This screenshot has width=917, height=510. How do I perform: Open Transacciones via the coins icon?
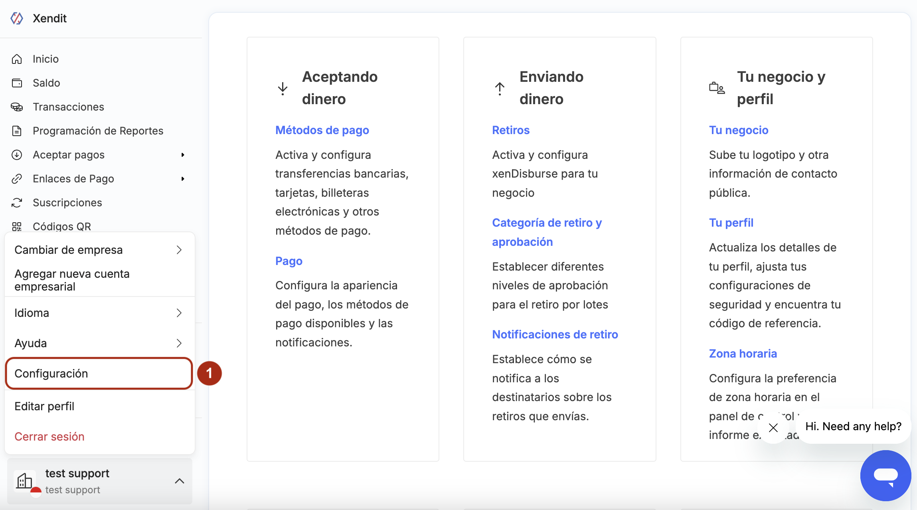pos(17,107)
